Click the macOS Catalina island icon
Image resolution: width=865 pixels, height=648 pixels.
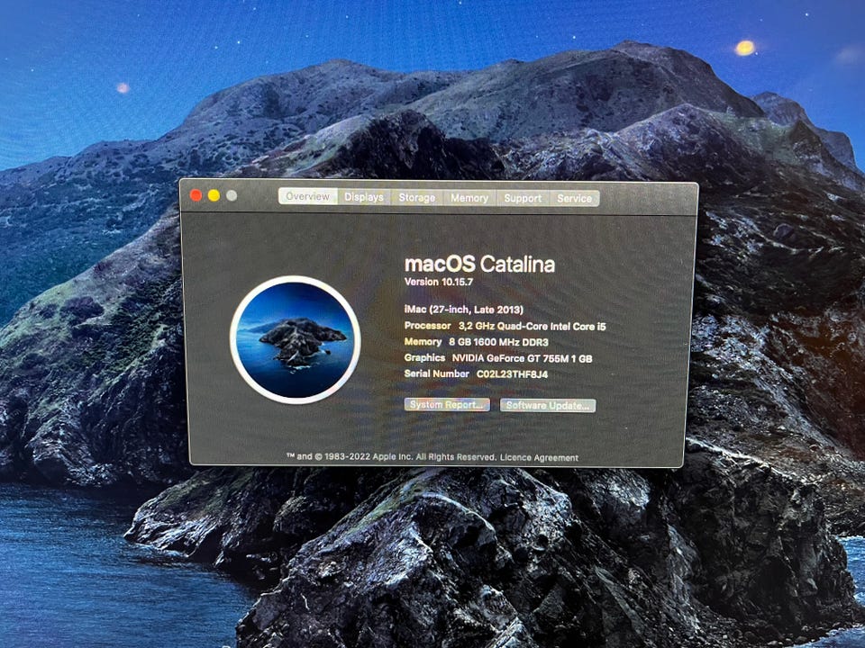pyautogui.click(x=296, y=340)
